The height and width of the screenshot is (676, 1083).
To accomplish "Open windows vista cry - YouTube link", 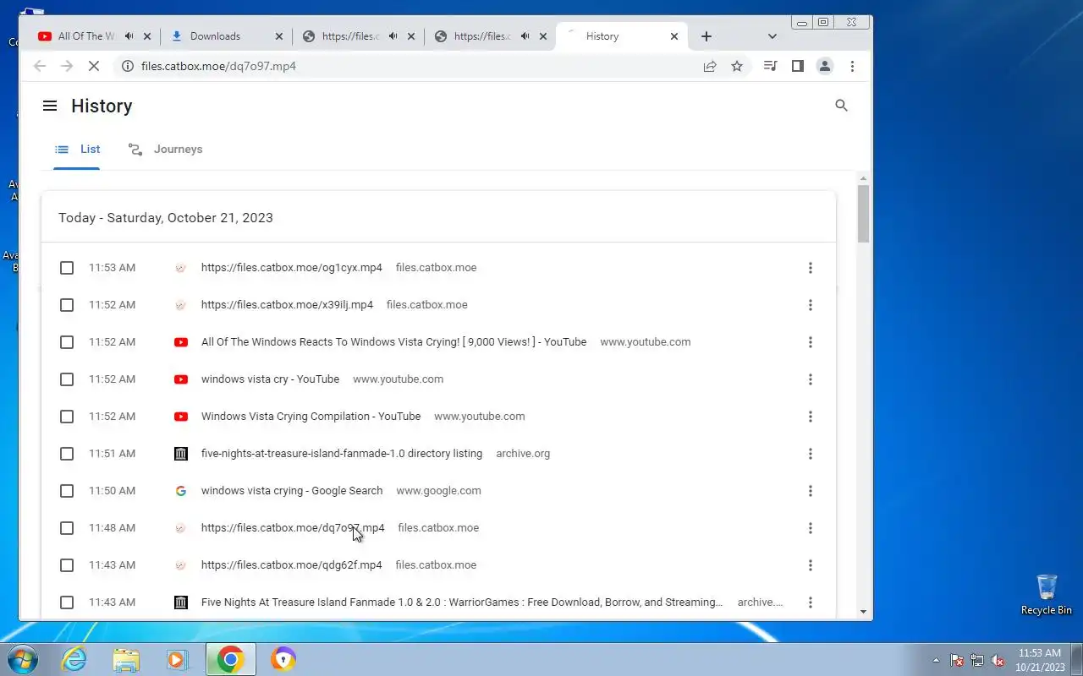I will click(x=270, y=379).
